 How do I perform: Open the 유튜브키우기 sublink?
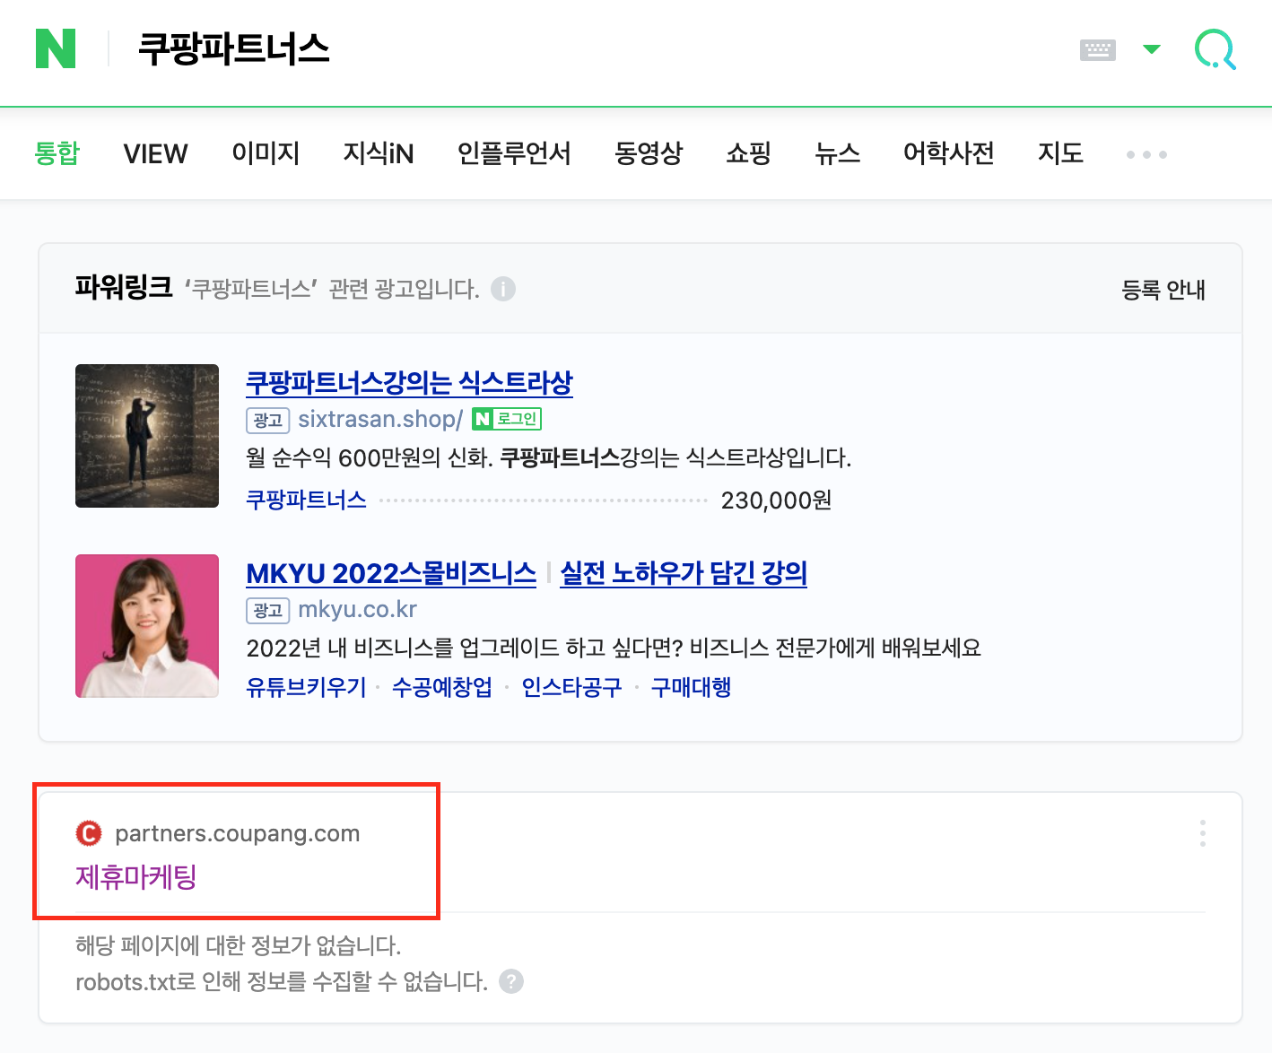pos(307,687)
